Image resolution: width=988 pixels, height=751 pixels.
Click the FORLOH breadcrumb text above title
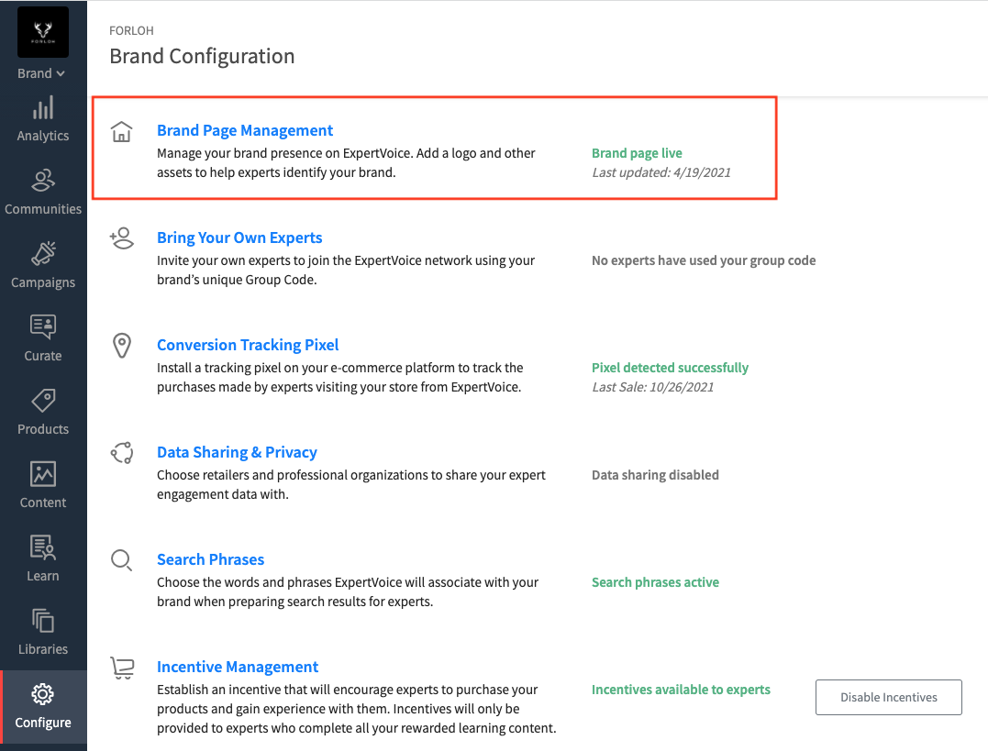click(x=132, y=30)
